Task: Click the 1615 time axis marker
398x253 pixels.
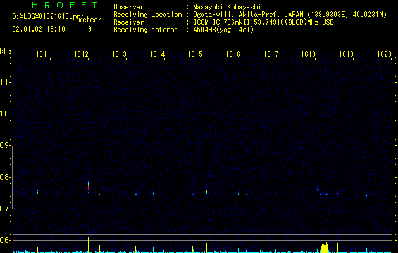Action: coord(195,54)
